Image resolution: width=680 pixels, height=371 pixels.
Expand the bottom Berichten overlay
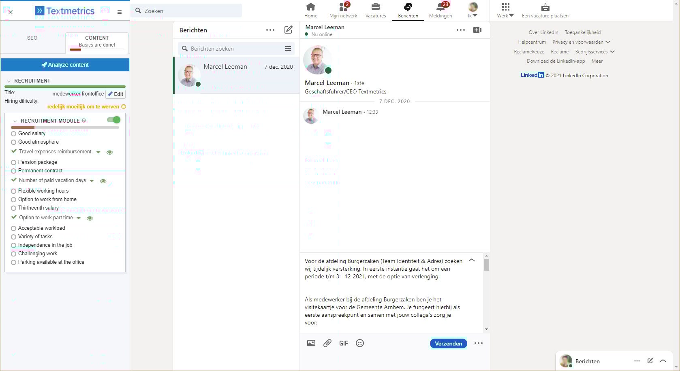(663, 361)
